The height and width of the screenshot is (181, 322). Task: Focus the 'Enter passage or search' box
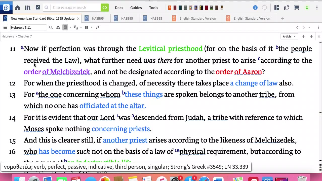[x=75, y=8]
